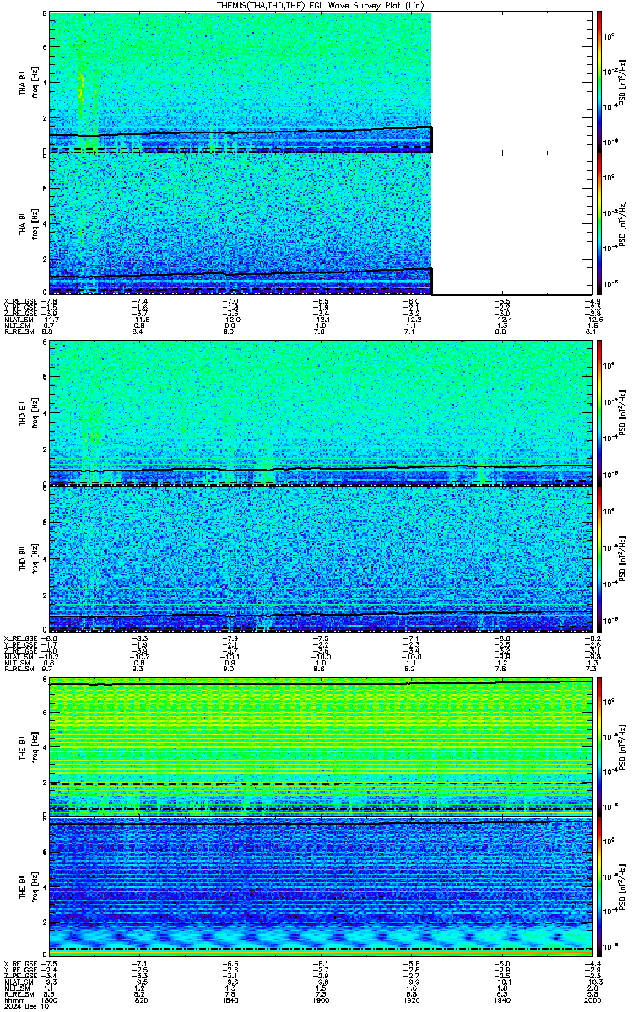Click the THD BL PSD color bar

pyautogui.click(x=599, y=412)
